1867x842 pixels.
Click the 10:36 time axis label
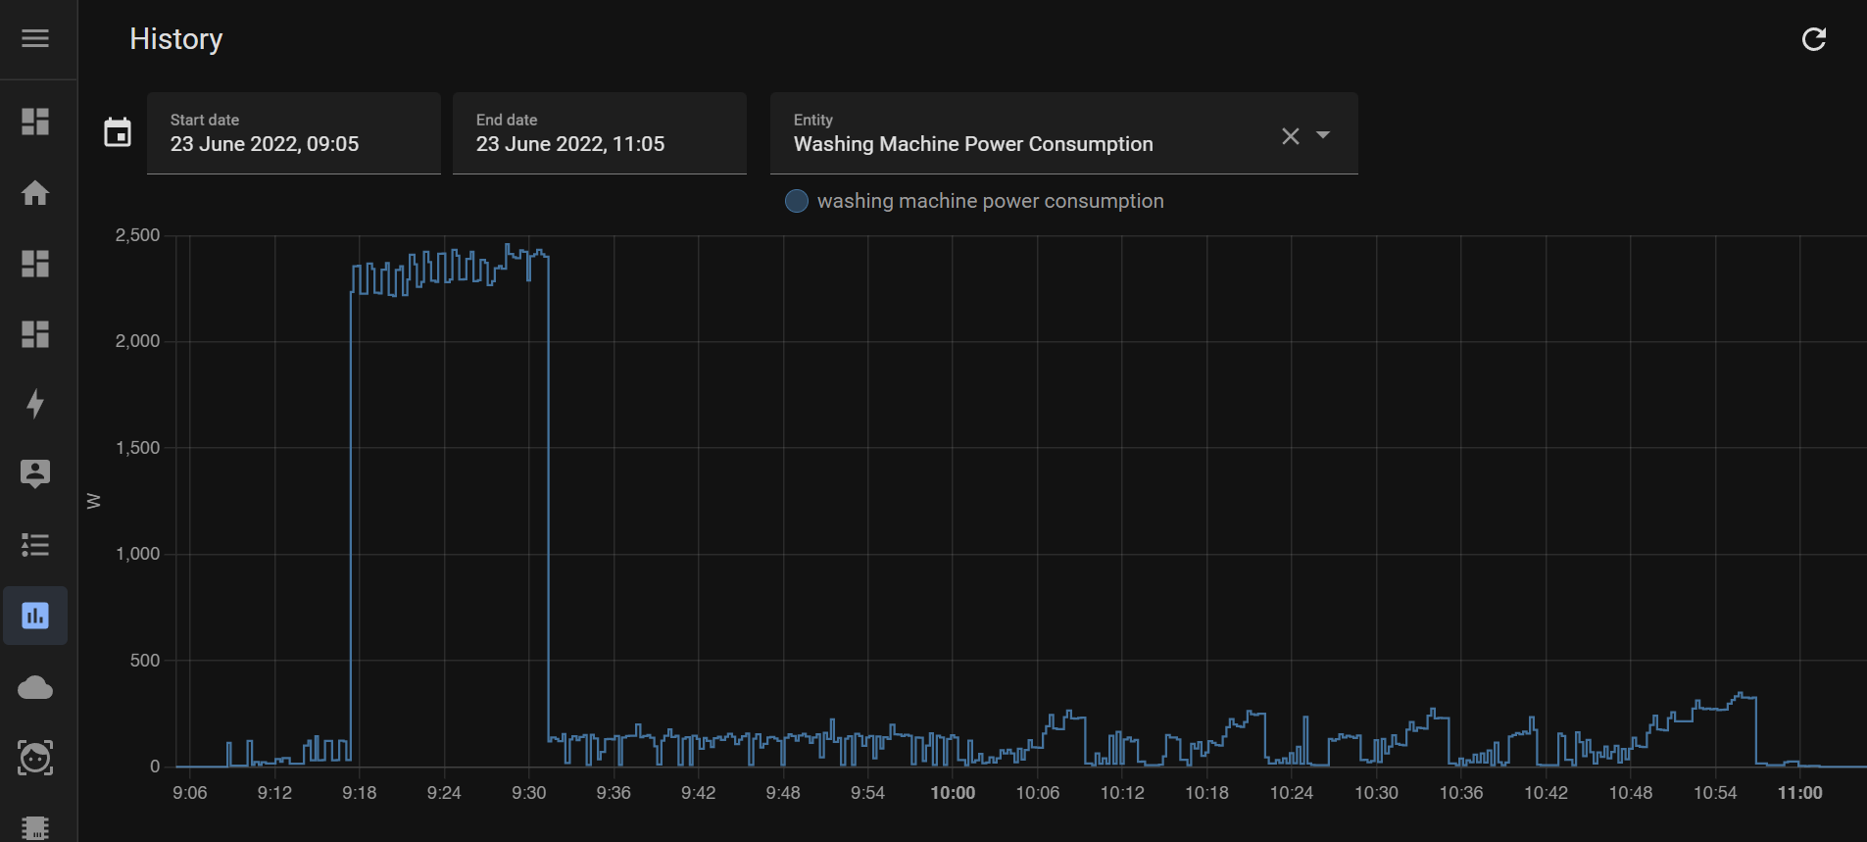click(1461, 793)
